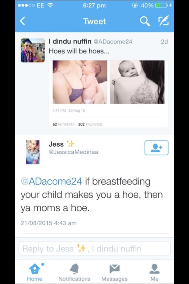
Task: Open the Notifications tab
Action: tap(74, 272)
